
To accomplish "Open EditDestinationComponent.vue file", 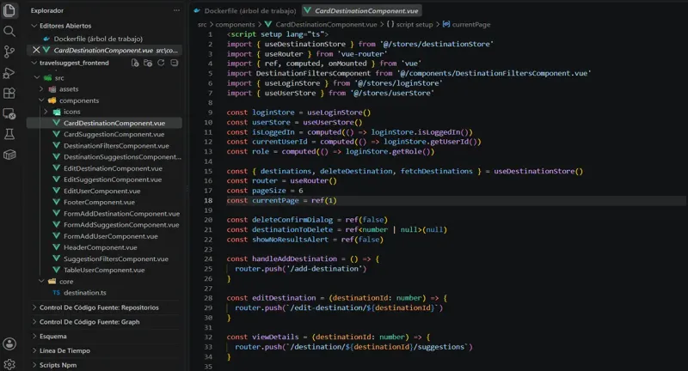I will [113, 168].
